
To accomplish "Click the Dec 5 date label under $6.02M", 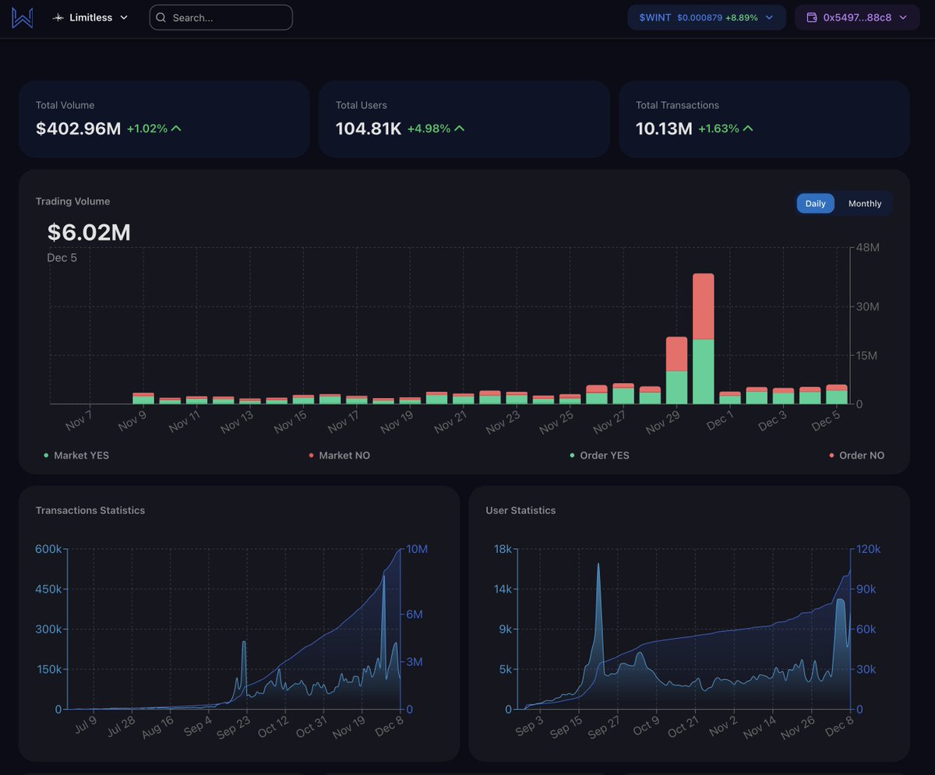I will [62, 257].
